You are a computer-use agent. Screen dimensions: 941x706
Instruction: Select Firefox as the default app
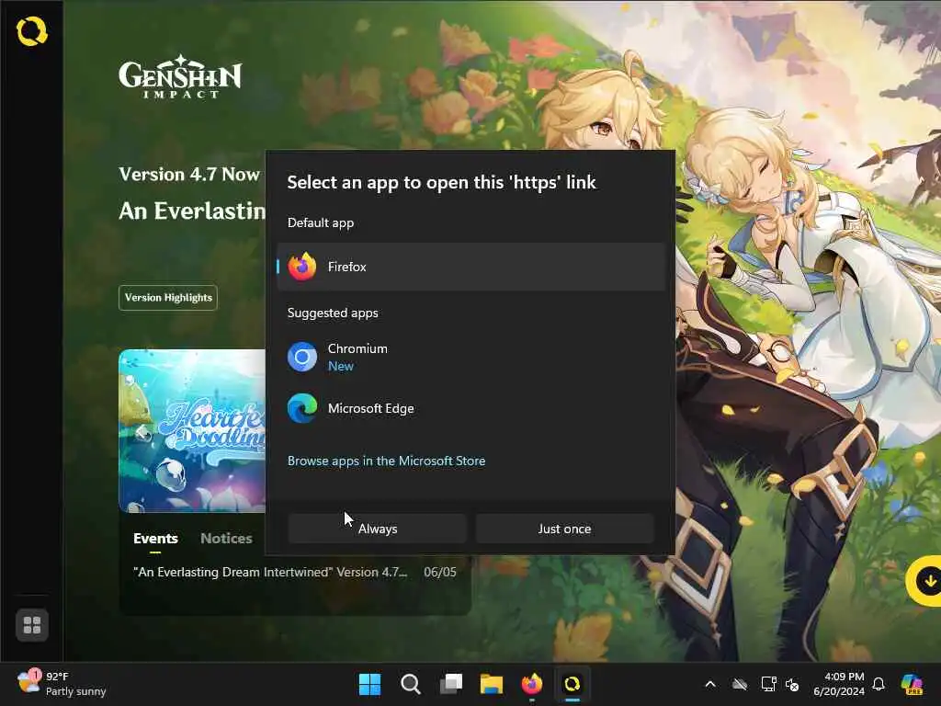coord(471,267)
